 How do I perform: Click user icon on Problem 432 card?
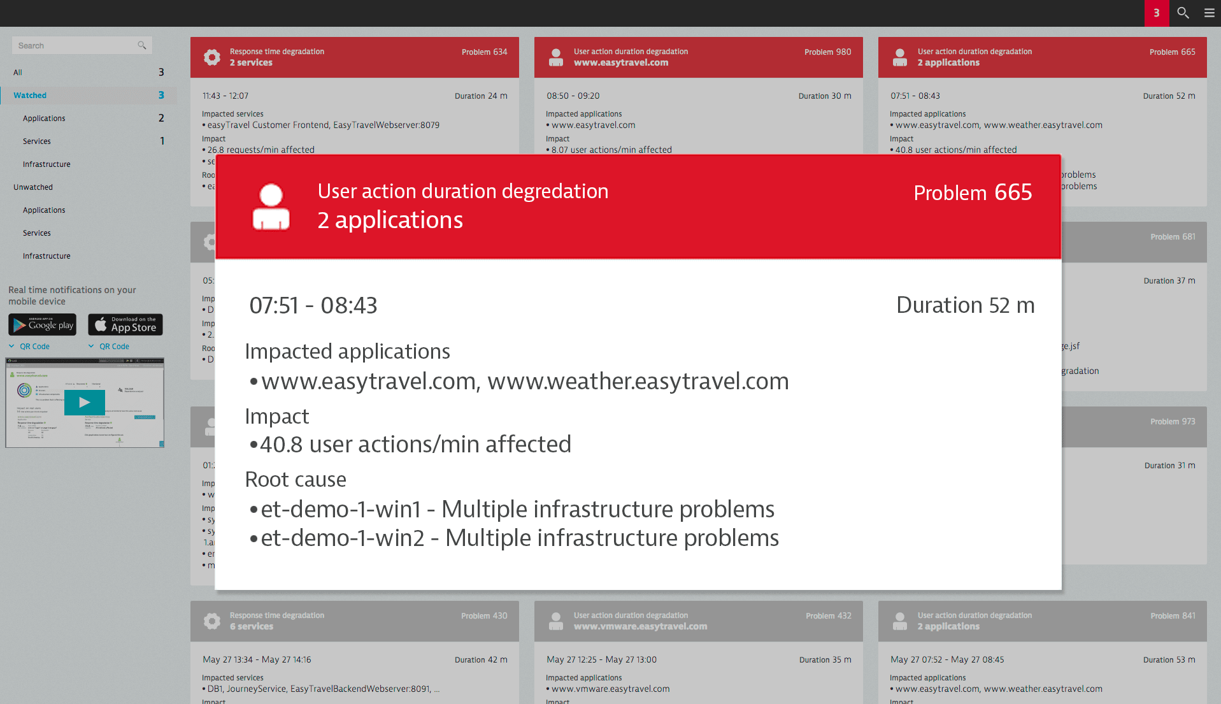tap(556, 621)
